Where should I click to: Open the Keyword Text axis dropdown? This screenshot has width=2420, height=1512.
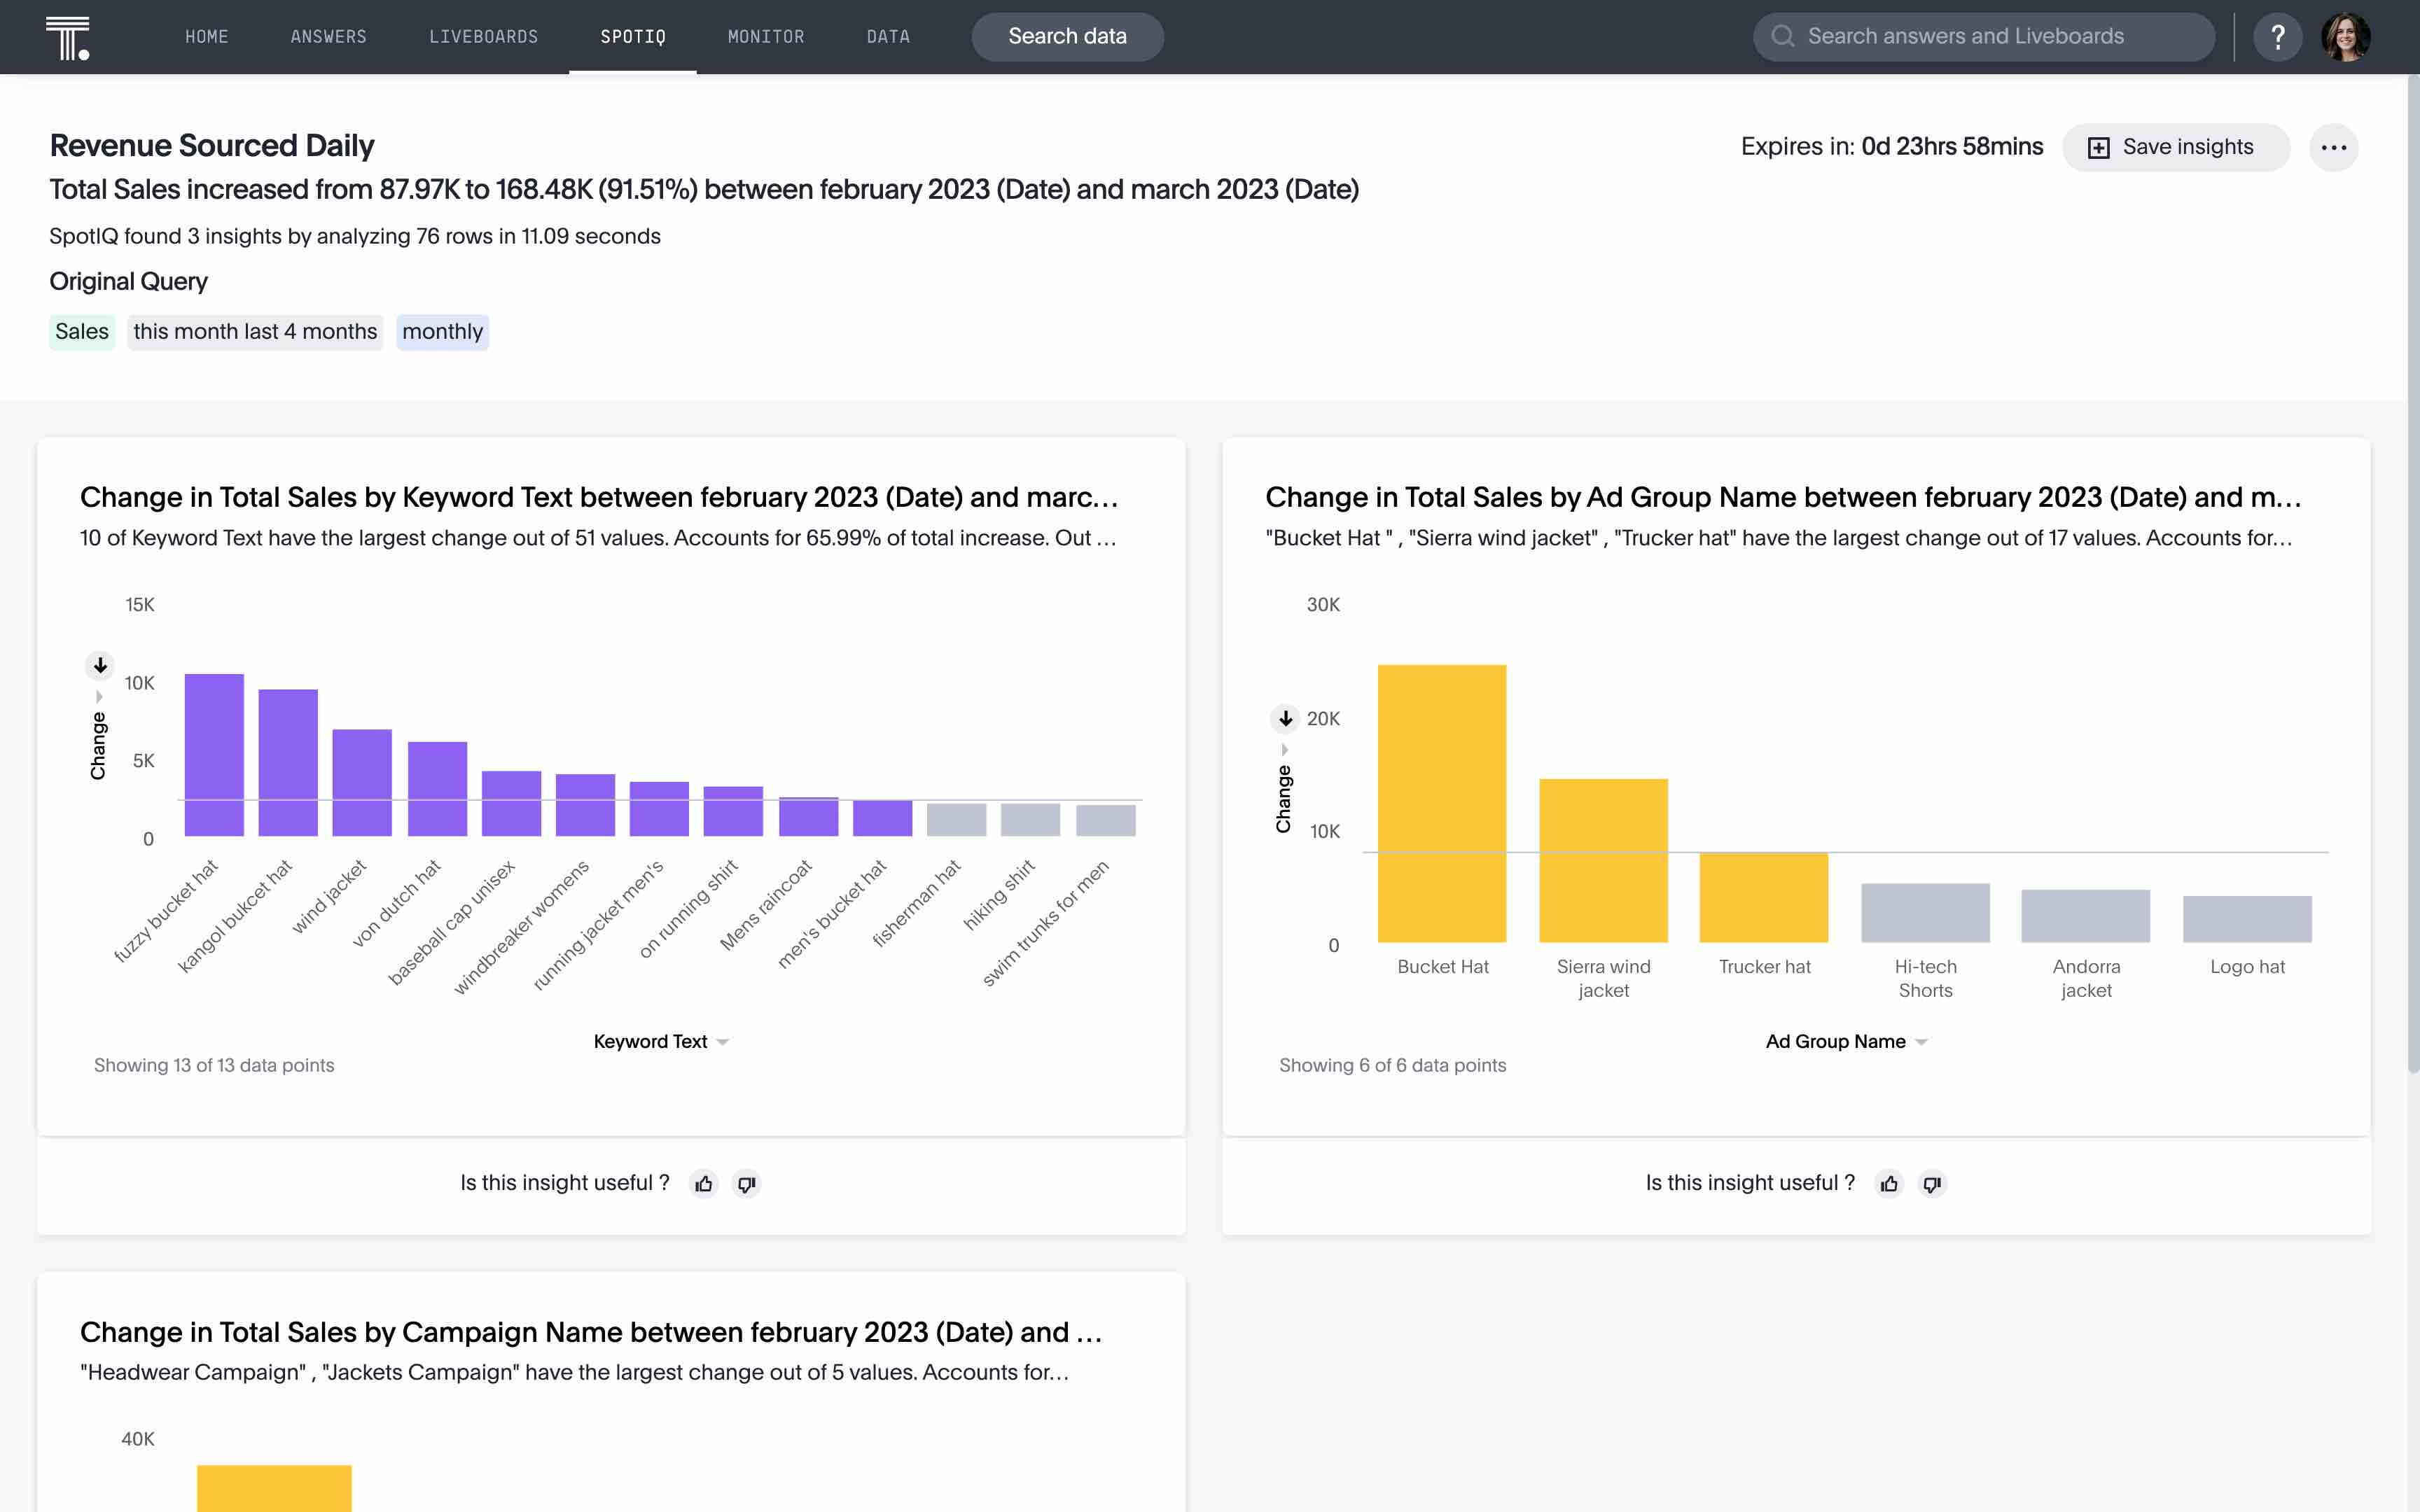coord(661,1041)
